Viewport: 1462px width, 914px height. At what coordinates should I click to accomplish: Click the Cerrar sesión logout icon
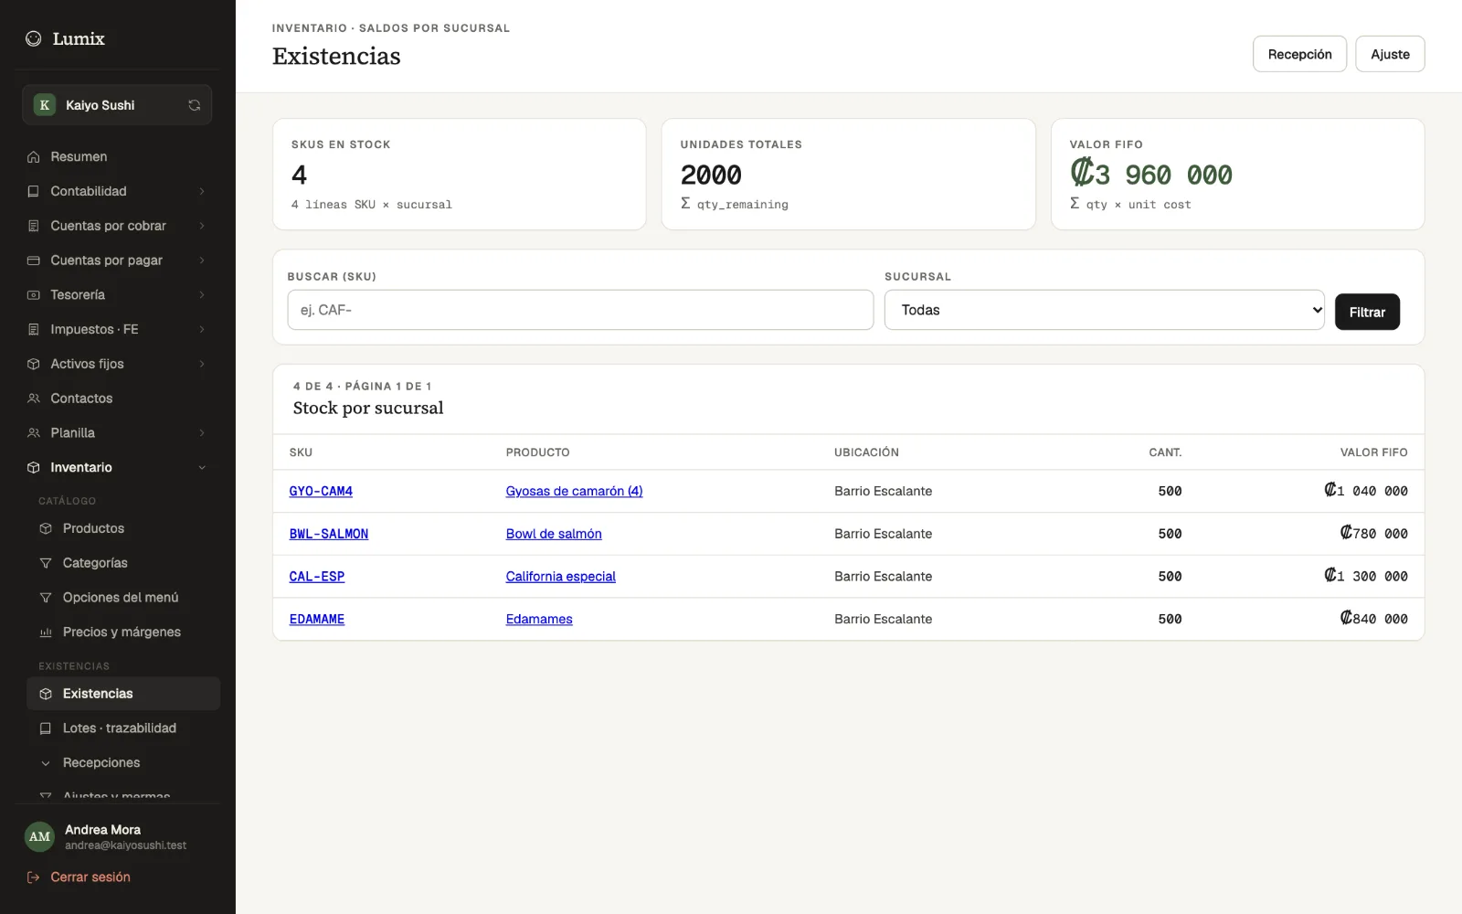tap(34, 877)
